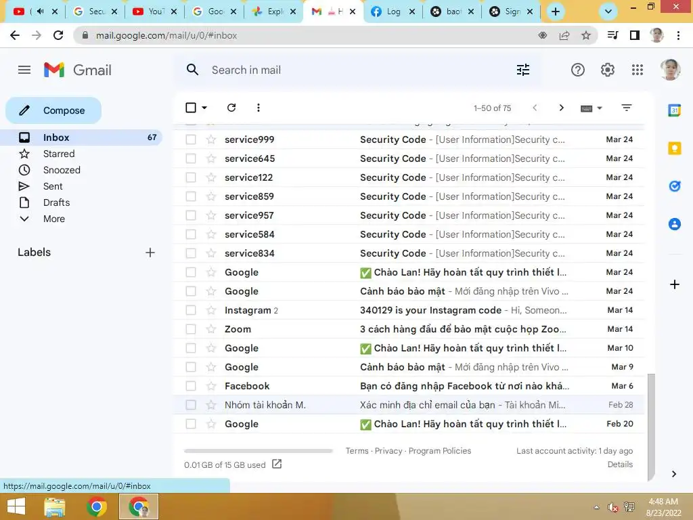
Task: Reload the page in Chrome
Action: coord(58,35)
